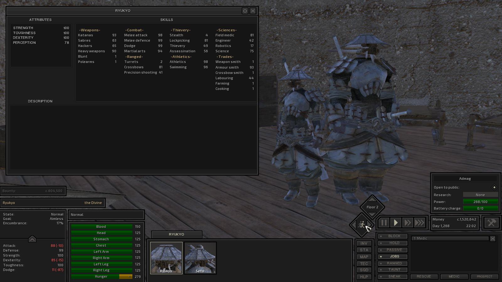502x282 pixels.
Task: Click the MEDIC order button
Action: pyautogui.click(x=454, y=277)
